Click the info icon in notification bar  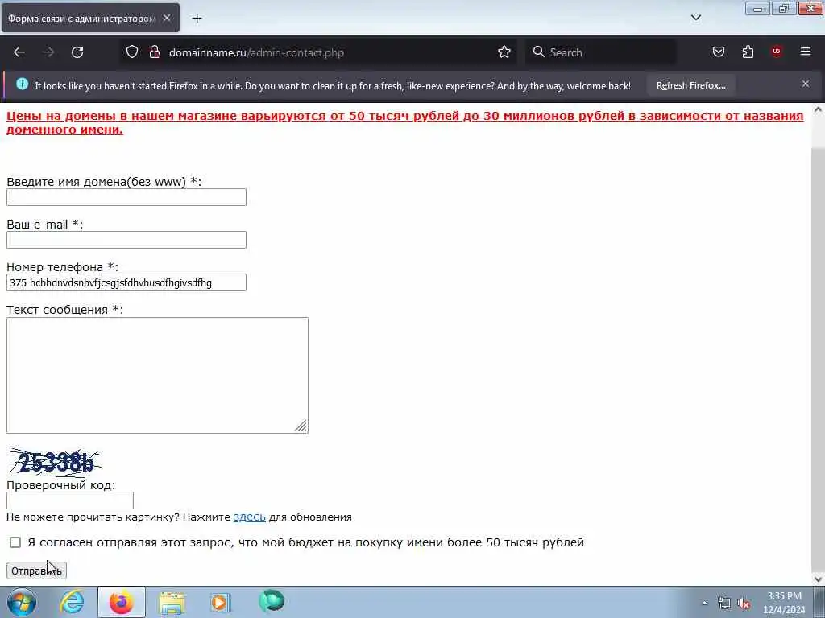tap(22, 84)
